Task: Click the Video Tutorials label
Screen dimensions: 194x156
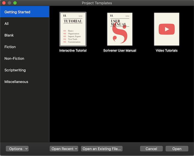Action: (167, 50)
